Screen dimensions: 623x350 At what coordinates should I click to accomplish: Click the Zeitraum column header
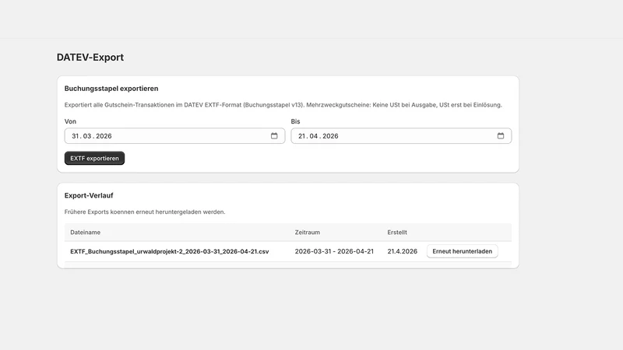tap(307, 233)
